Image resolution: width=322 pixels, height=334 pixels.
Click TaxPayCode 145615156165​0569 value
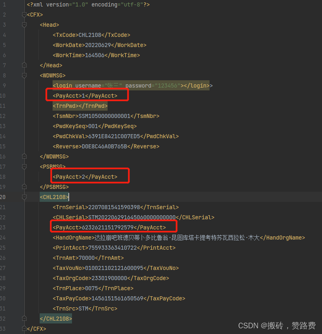coord(117,298)
